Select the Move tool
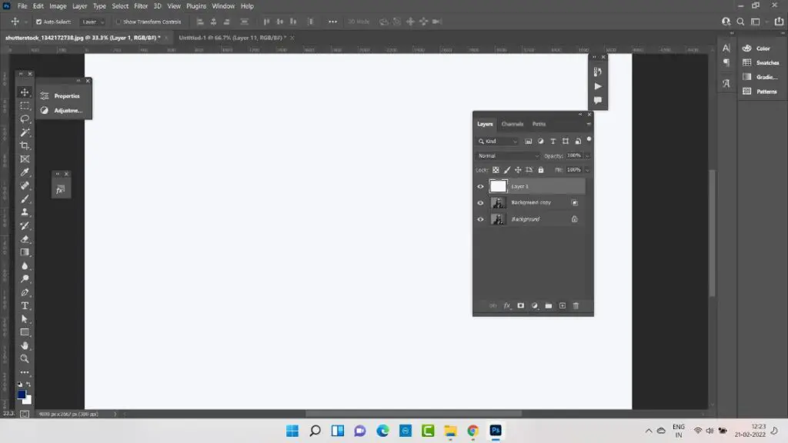 [x=25, y=92]
